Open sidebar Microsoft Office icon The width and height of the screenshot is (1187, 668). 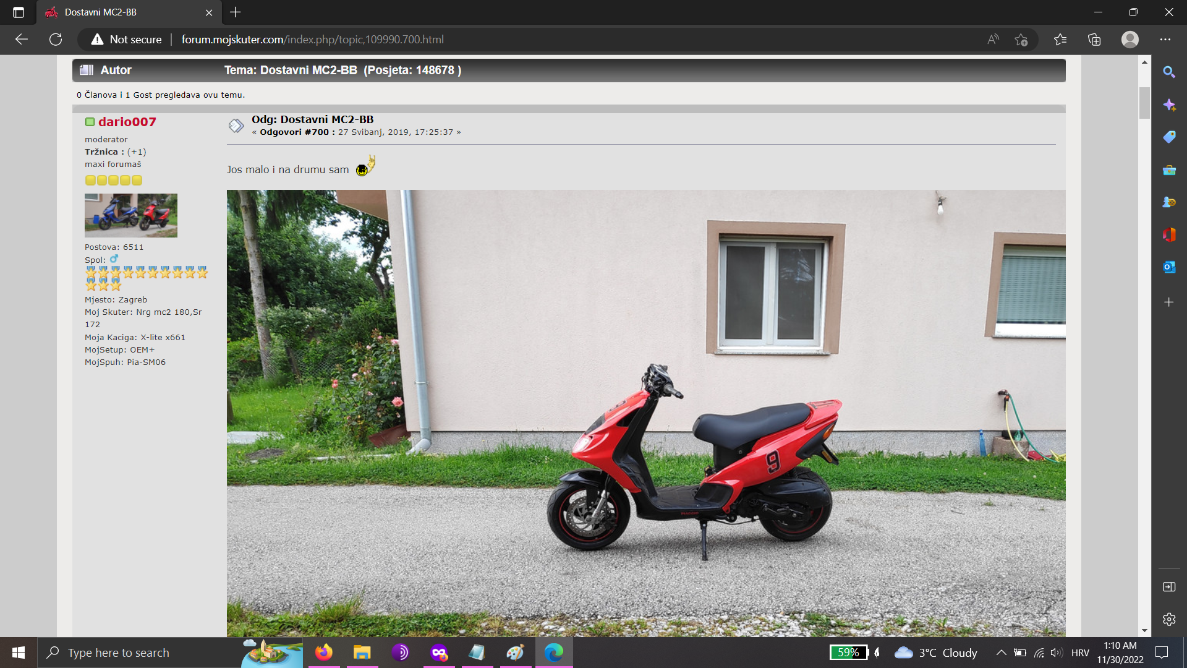point(1169,234)
